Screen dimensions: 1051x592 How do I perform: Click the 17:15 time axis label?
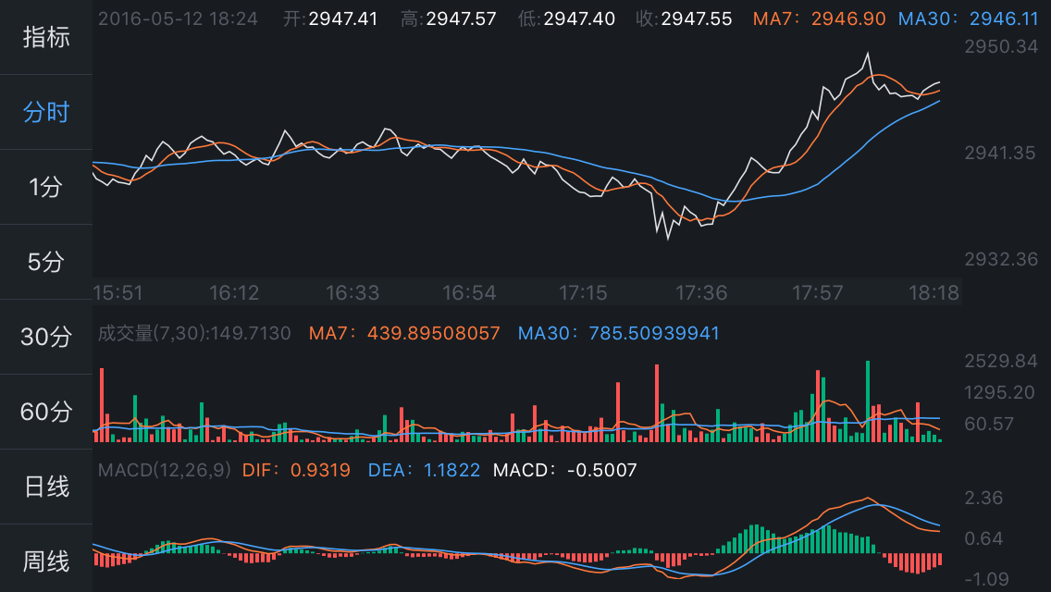(x=583, y=293)
